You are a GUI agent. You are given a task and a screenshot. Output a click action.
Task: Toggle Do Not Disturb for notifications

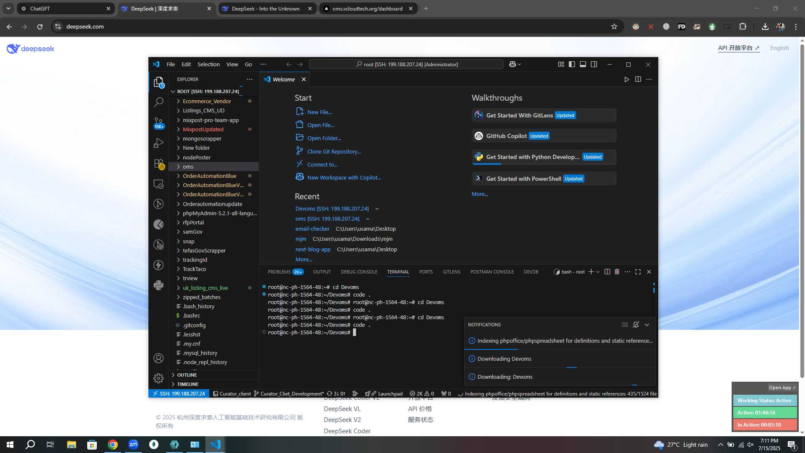[636, 325]
